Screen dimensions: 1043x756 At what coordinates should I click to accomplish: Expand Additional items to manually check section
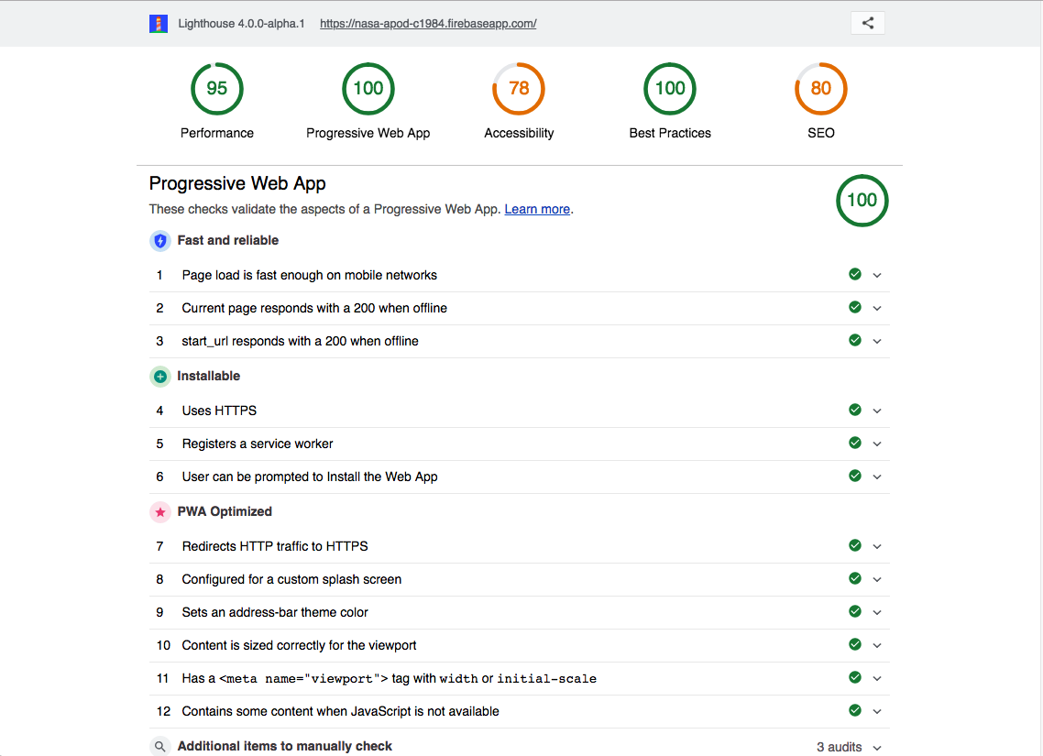point(877,747)
